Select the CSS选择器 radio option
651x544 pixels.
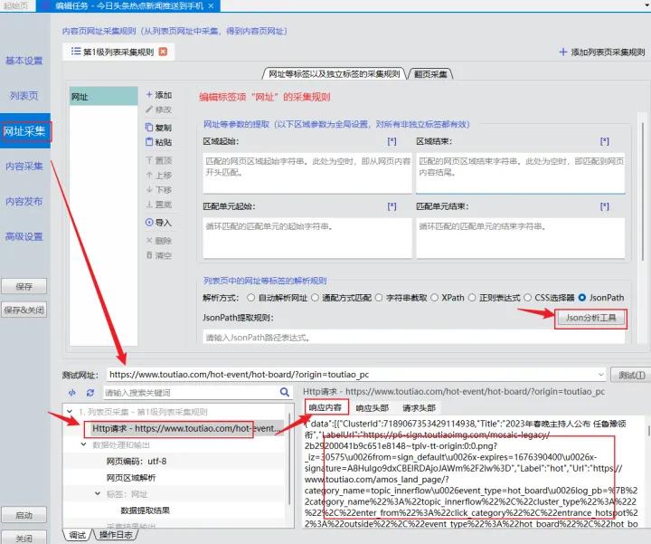(x=527, y=298)
